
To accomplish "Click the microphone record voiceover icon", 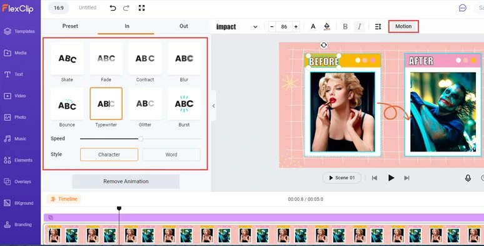I will pyautogui.click(x=468, y=178).
